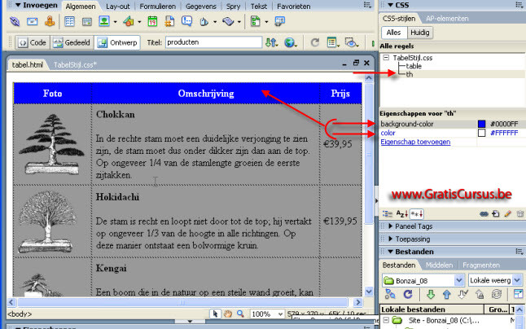Image resolution: width=526 pixels, height=329 pixels.
Task: Open the Bonzai_08 site dropdown
Action: tap(459, 280)
